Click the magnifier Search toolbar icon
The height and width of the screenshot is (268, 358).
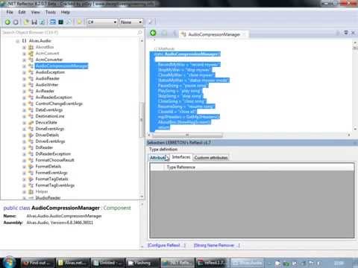pos(69,22)
